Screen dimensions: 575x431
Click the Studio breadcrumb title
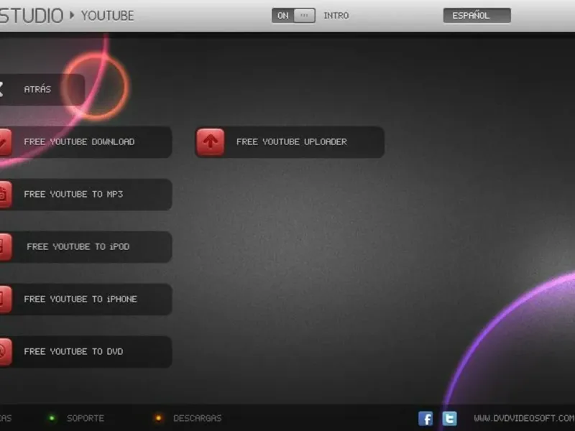[32, 15]
